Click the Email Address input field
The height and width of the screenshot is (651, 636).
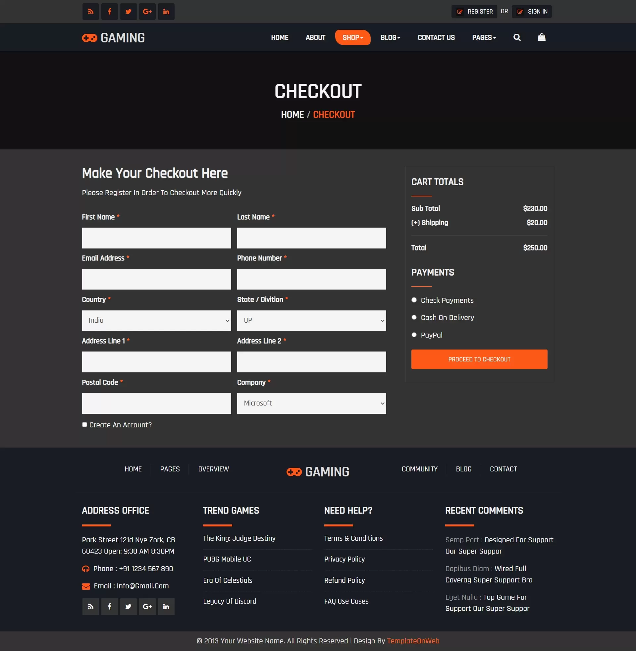pyautogui.click(x=156, y=279)
